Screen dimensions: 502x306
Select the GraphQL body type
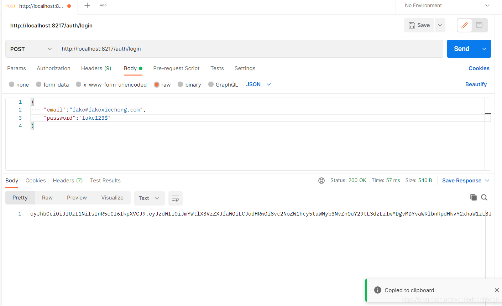223,84
